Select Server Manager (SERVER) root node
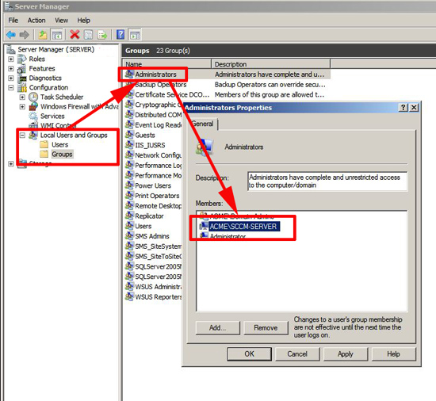436x401 pixels. point(56,49)
